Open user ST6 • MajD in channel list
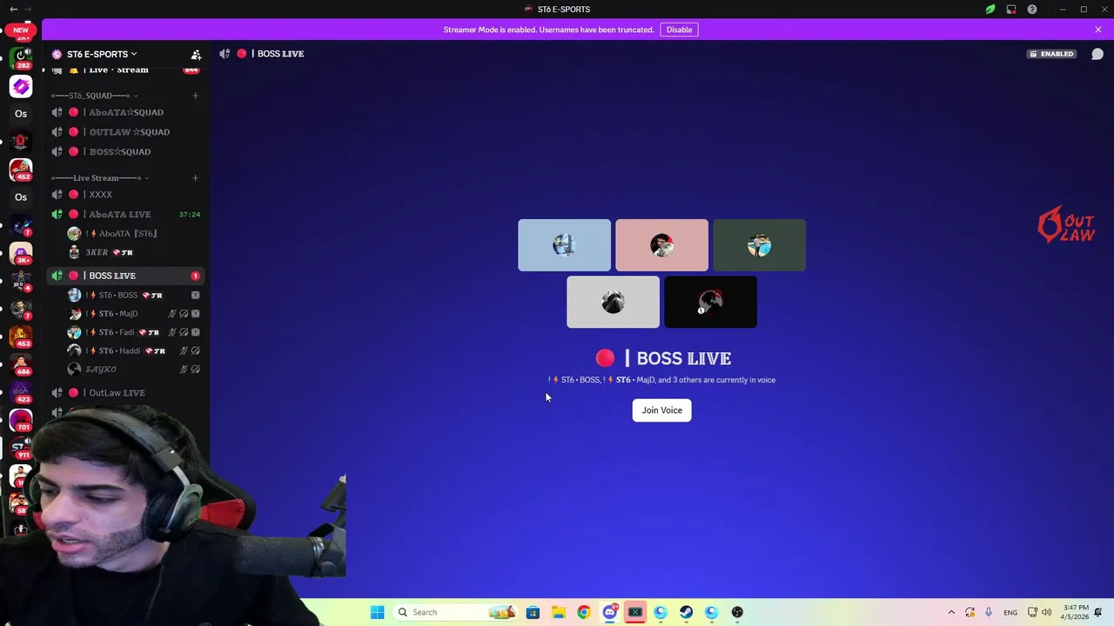The height and width of the screenshot is (626, 1114). [132, 314]
